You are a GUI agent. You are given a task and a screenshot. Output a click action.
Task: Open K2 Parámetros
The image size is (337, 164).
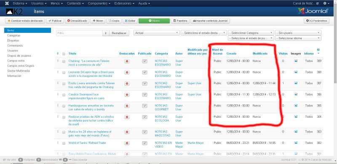316,21
